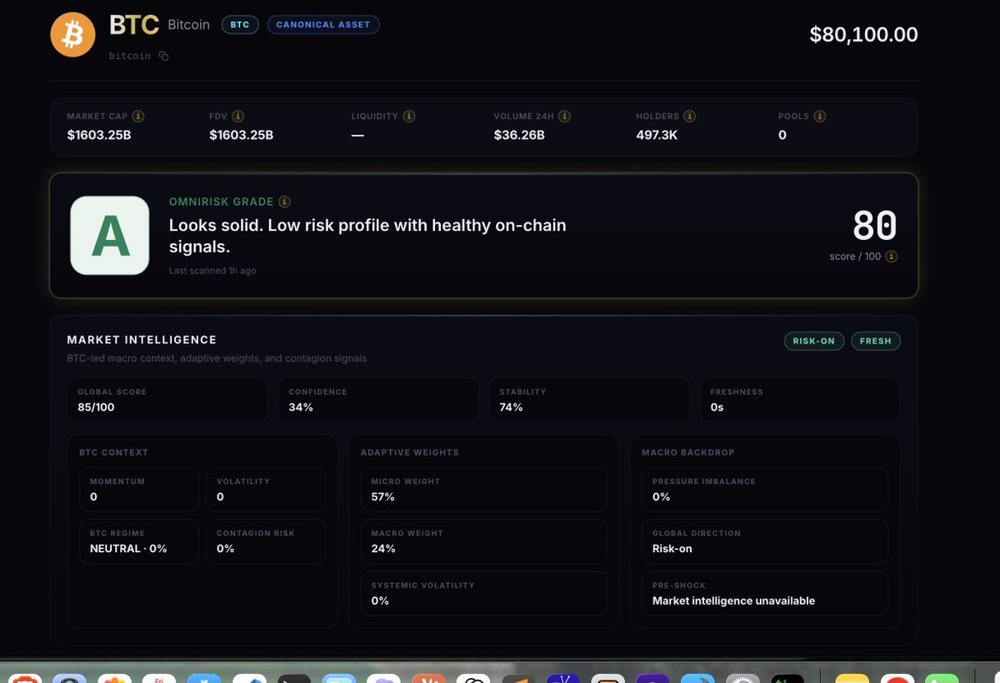Open System Settings gear in the dock
Screen dimensions: 1000x683
(x=742, y=678)
